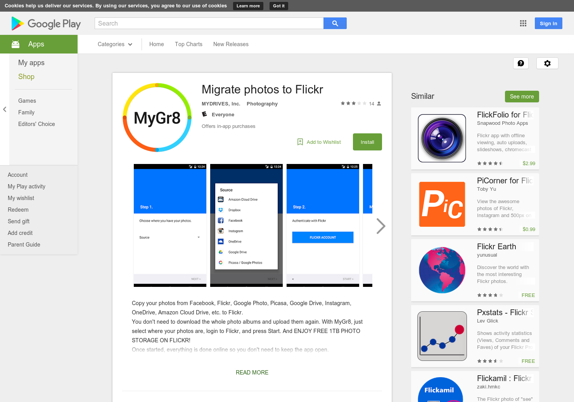The height and width of the screenshot is (402, 574).
Task: Open My Play activity
Action: point(26,186)
